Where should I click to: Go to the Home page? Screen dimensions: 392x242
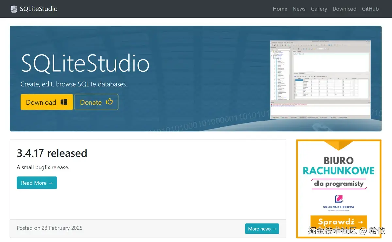pyautogui.click(x=280, y=9)
